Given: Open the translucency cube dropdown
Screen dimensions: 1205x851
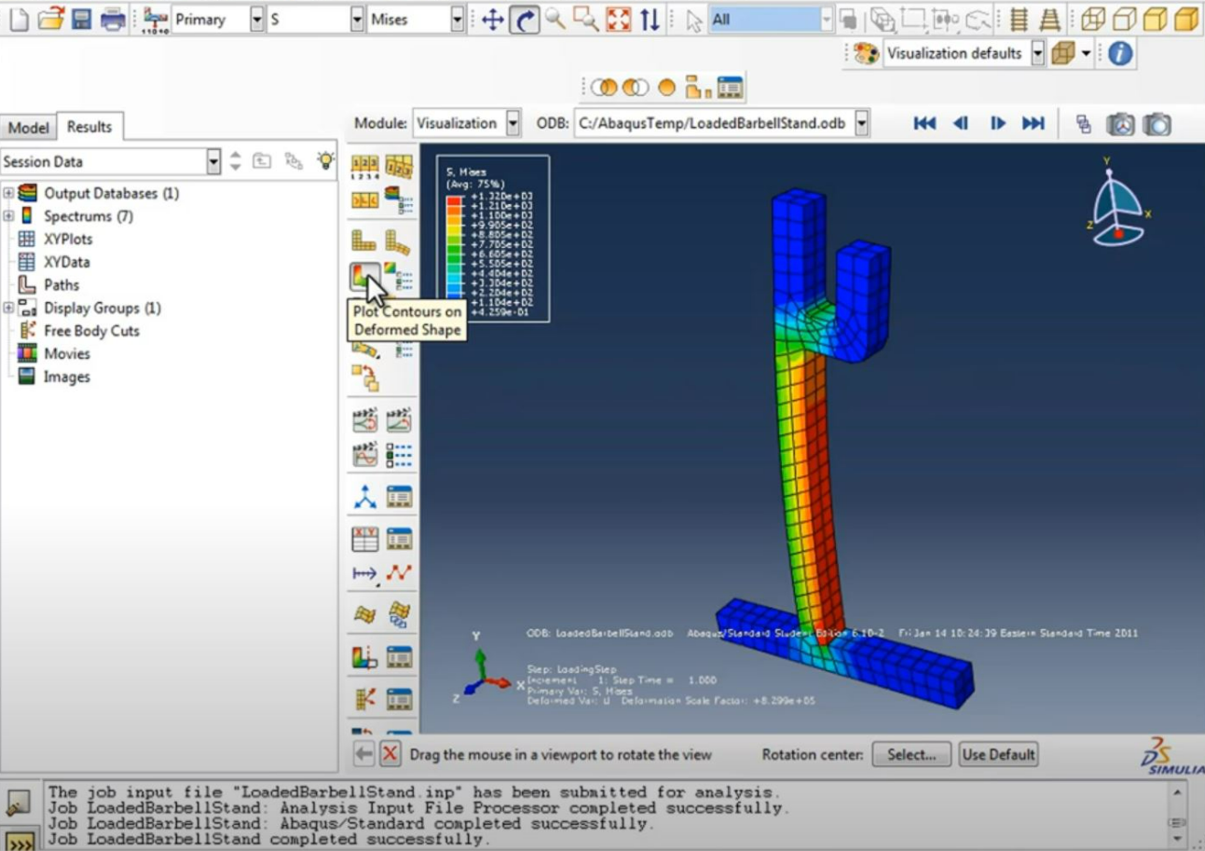Looking at the screenshot, I should click(x=1087, y=54).
